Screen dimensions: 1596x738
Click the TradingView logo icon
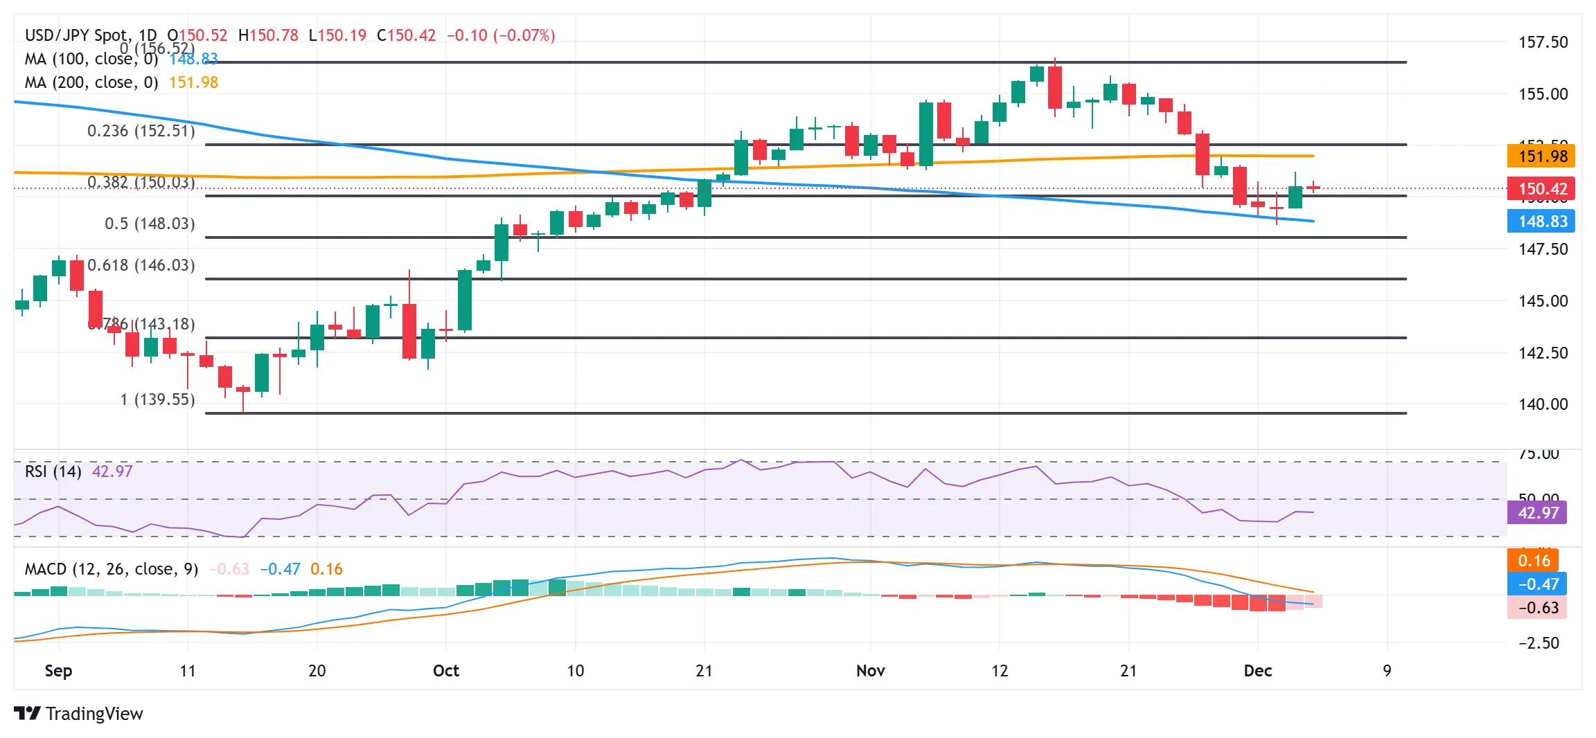coord(28,713)
